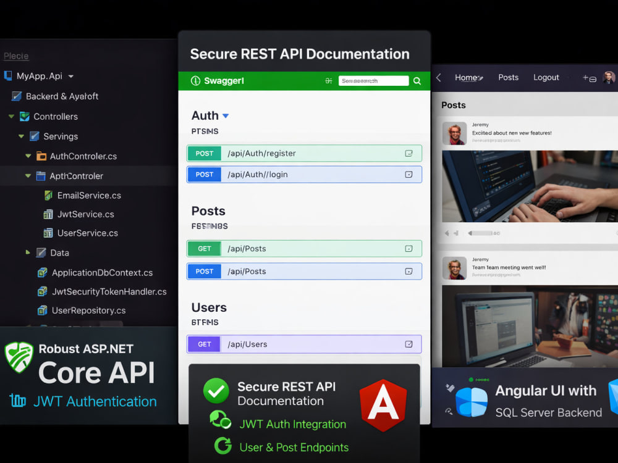Image resolution: width=618 pixels, height=463 pixels.
Task: Open the Users section heading
Action: click(209, 307)
